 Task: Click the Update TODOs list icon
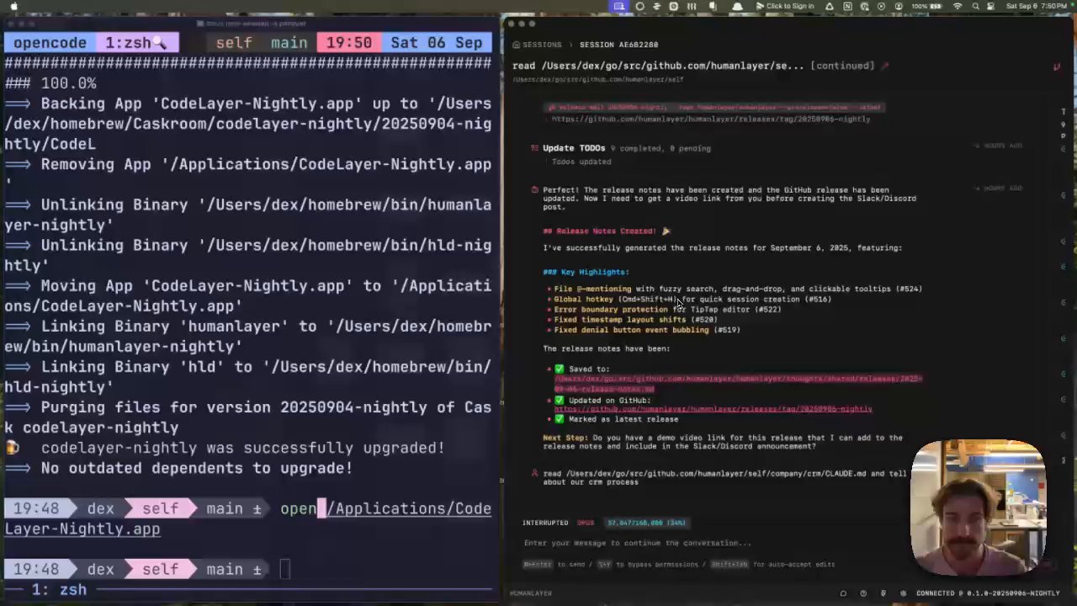click(534, 148)
